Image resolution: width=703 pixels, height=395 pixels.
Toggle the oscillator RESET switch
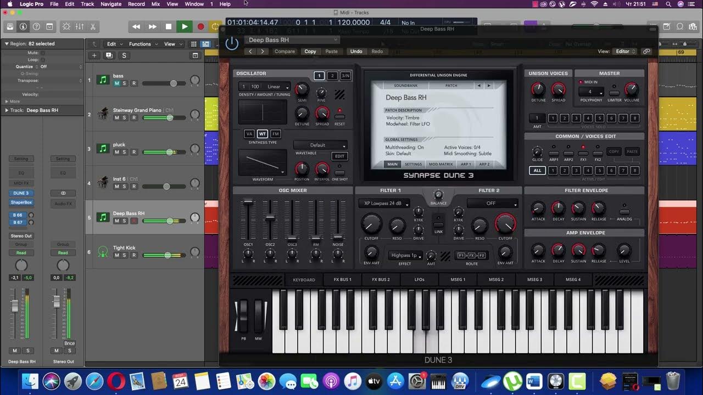point(339,116)
